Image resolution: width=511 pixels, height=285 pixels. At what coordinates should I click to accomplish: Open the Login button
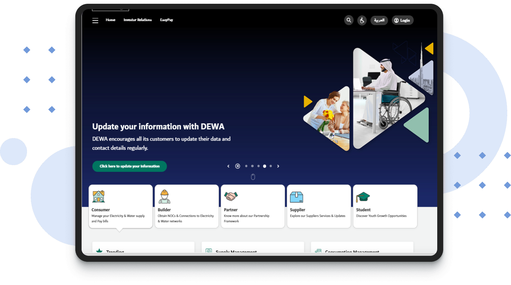tap(402, 20)
